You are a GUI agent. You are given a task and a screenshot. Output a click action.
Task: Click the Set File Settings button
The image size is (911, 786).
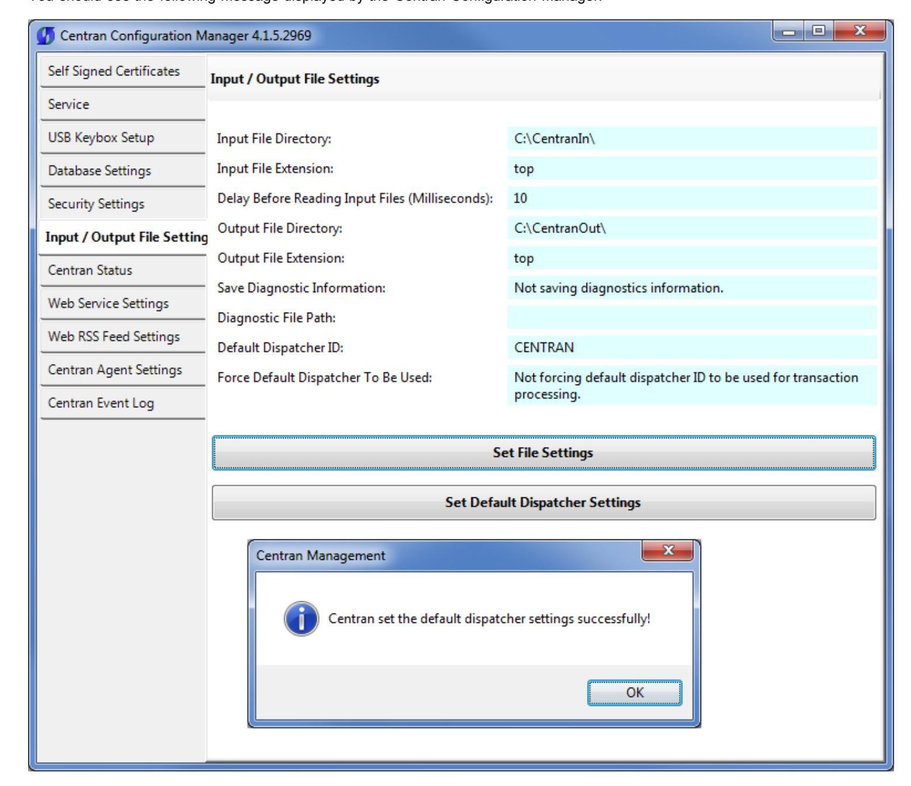(544, 453)
